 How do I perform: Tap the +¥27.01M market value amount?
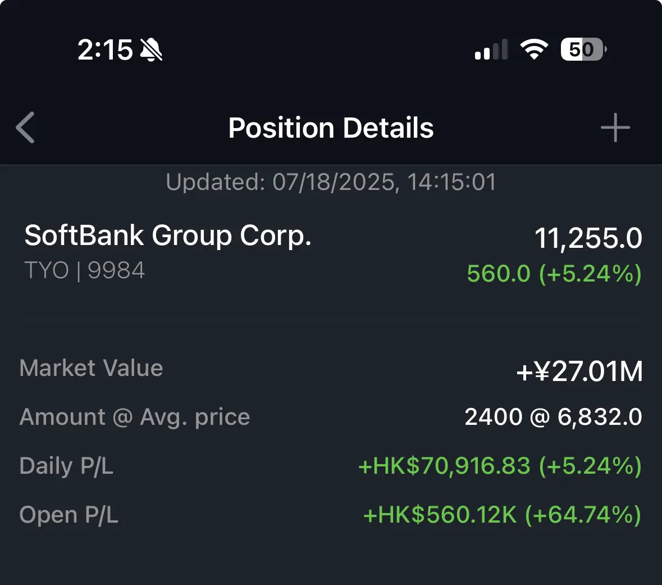click(x=579, y=371)
